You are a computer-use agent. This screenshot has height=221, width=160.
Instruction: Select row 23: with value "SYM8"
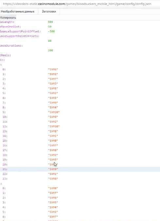click(x=80, y=179)
